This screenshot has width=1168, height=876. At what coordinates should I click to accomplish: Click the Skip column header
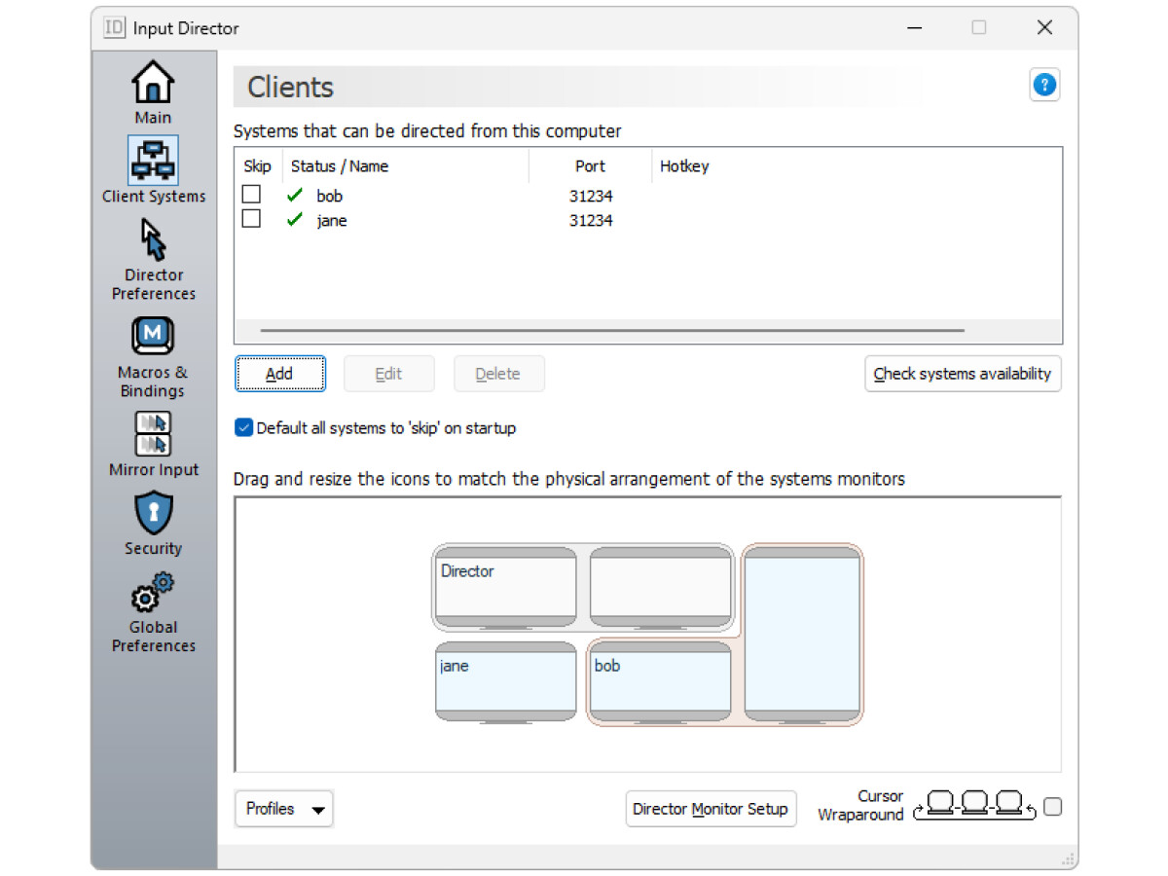(258, 166)
